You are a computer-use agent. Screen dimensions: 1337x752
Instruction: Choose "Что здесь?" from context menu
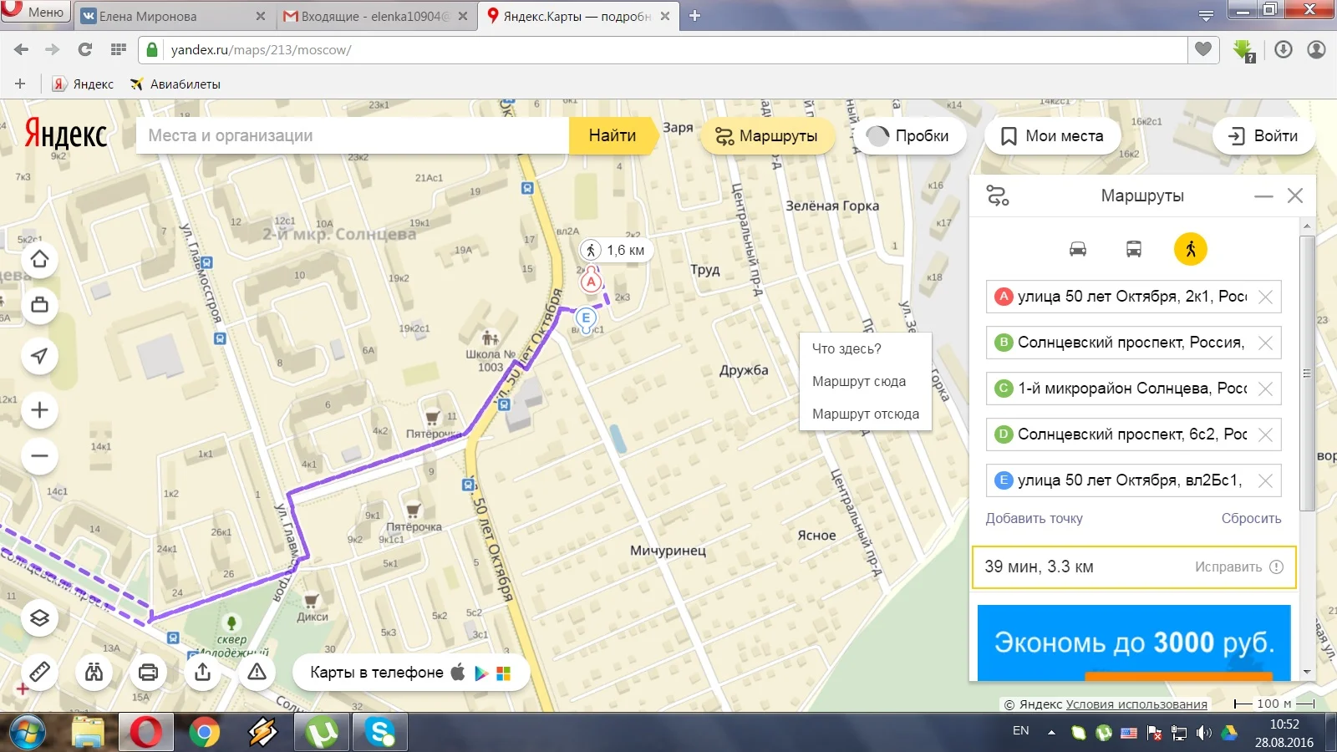coord(846,349)
